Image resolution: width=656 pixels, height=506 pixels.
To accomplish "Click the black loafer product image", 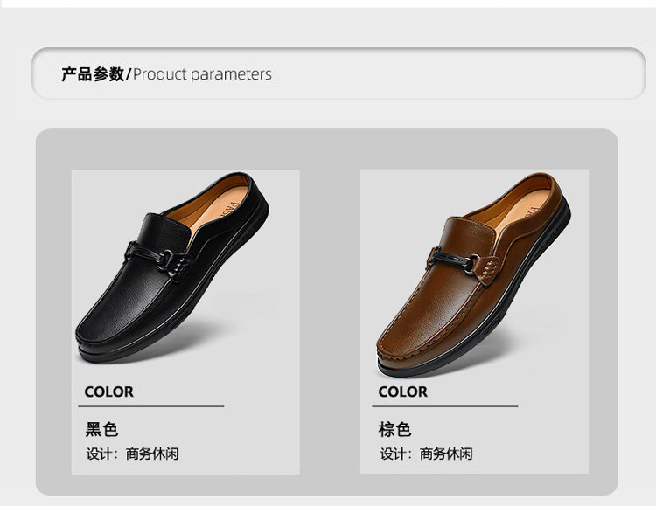I will click(171, 271).
